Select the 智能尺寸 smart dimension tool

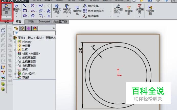click(16, 9)
